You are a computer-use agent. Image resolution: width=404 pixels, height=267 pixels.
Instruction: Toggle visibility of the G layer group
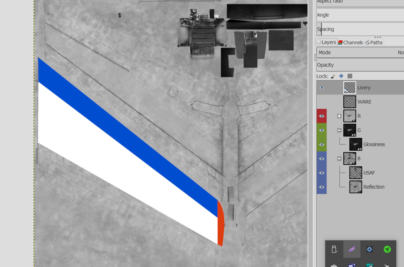pos(322,130)
